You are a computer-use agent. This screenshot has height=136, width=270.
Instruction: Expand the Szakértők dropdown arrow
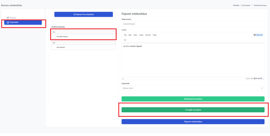point(262,88)
